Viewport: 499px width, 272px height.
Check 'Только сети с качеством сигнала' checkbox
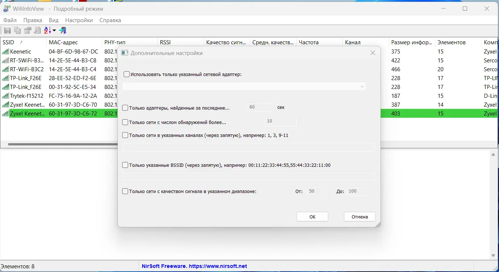tap(125, 191)
